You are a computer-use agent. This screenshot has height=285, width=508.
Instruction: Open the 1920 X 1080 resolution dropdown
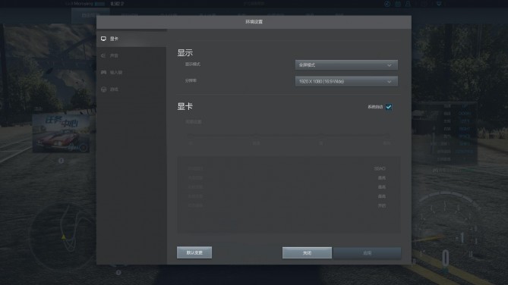tap(346, 82)
